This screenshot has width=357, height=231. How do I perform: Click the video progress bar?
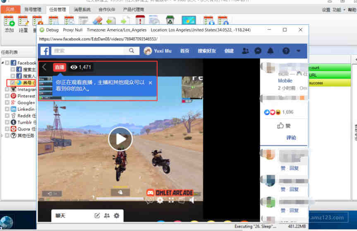click(120, 198)
